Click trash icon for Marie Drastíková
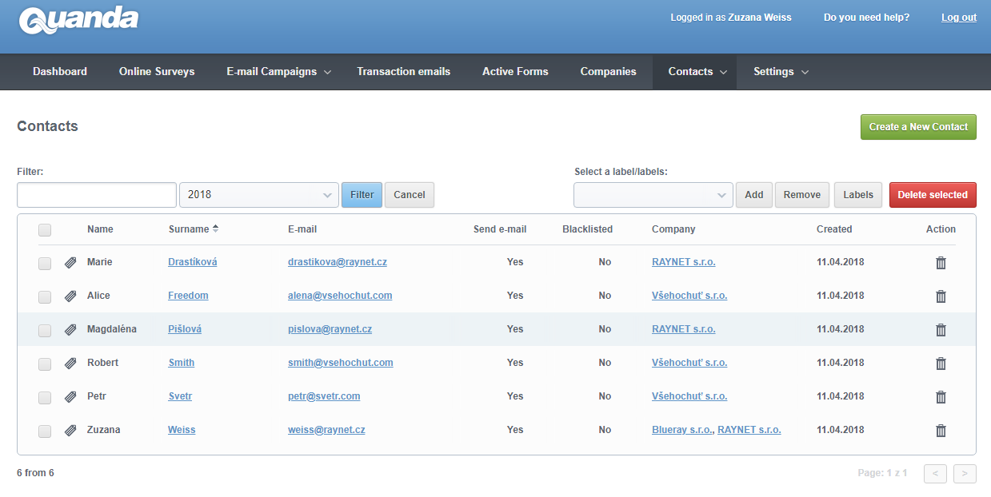This screenshot has width=991, height=497. point(941,263)
